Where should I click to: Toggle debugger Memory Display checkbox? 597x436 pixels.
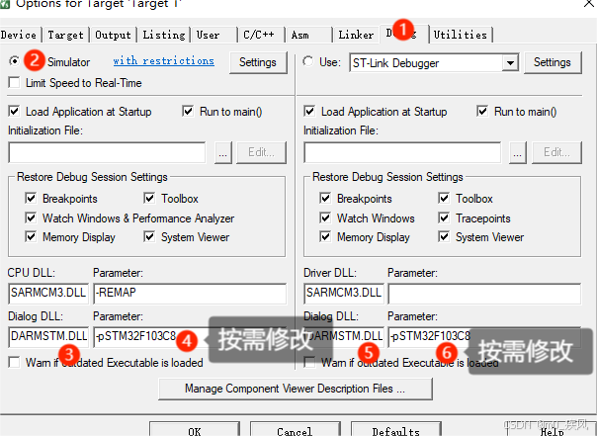pos(325,237)
